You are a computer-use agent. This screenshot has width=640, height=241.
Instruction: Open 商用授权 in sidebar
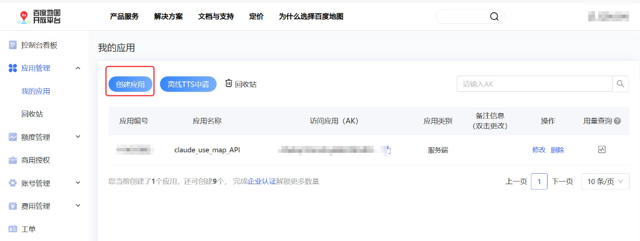(x=35, y=160)
